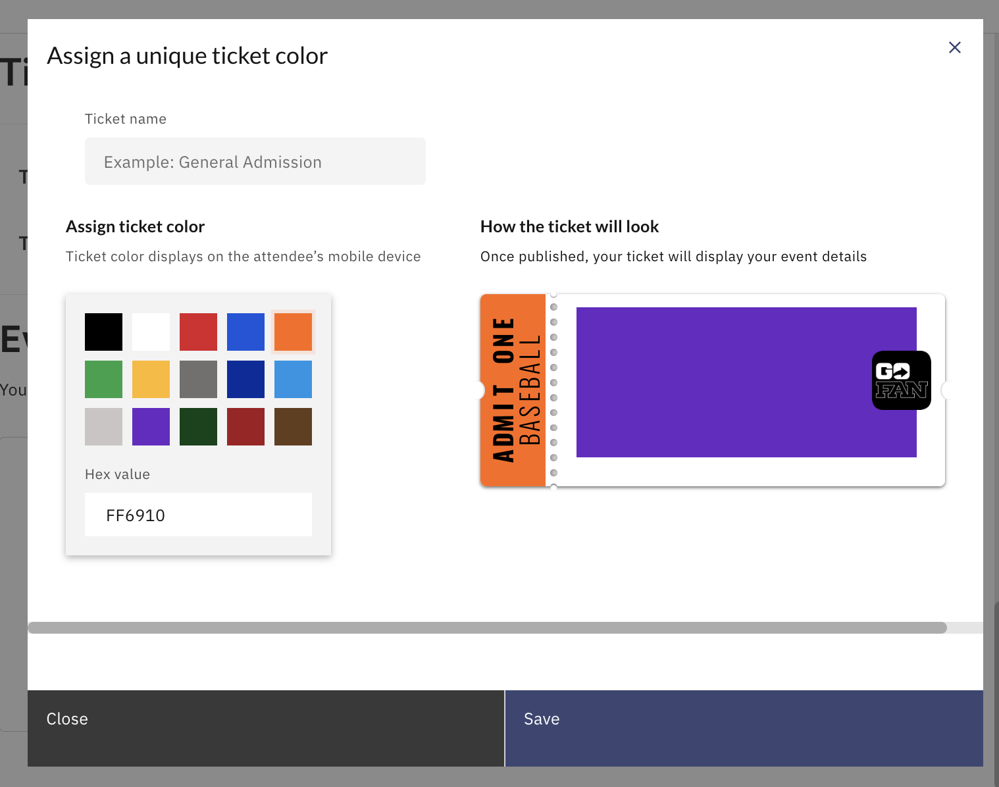Choose the royal blue swatch
This screenshot has width=999, height=787.
[x=245, y=332]
